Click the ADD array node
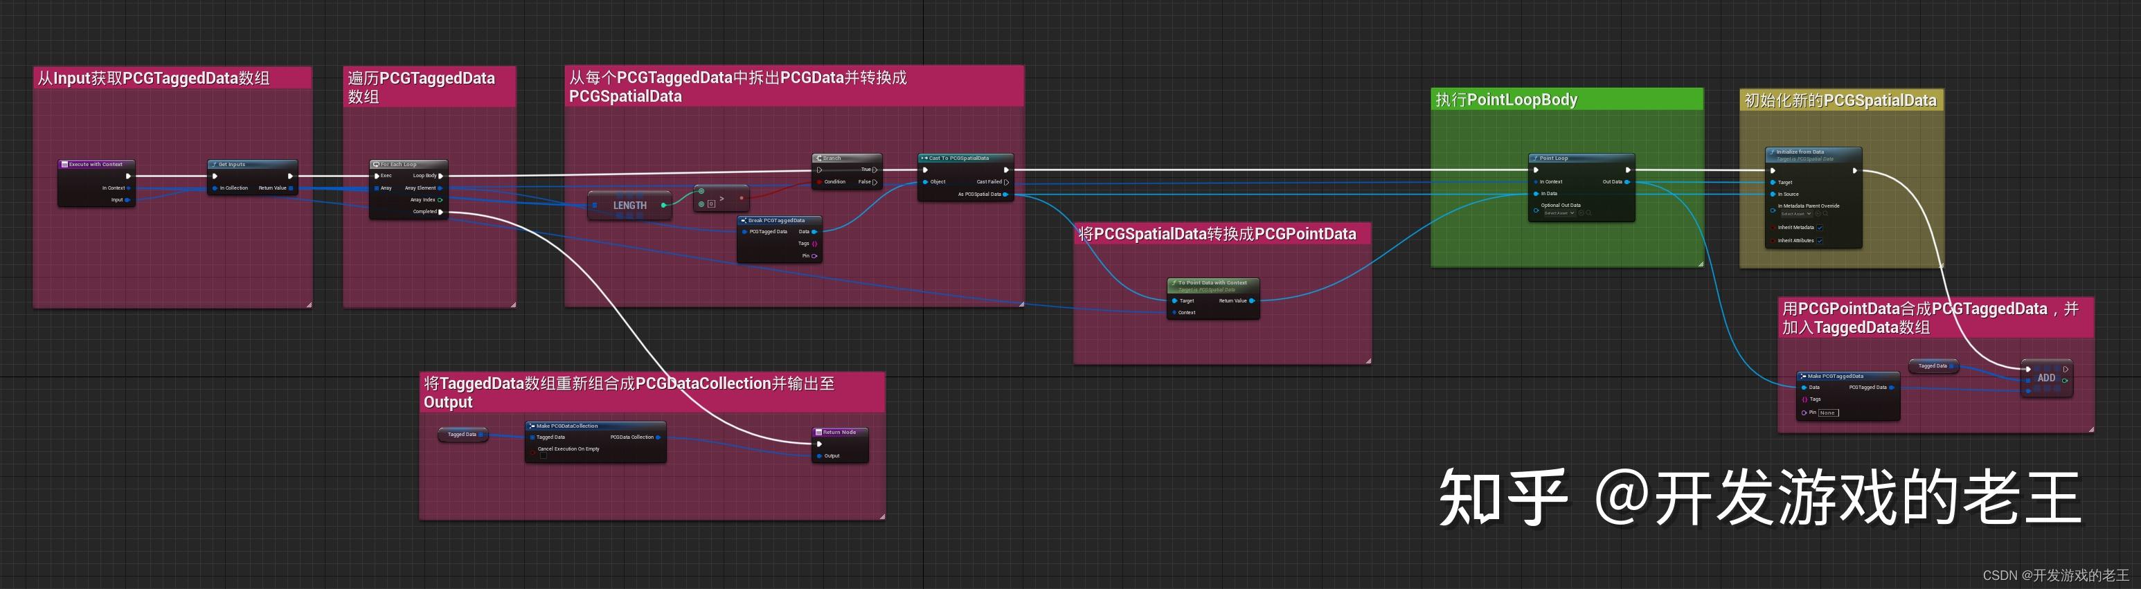The width and height of the screenshot is (2141, 589). (x=2045, y=378)
